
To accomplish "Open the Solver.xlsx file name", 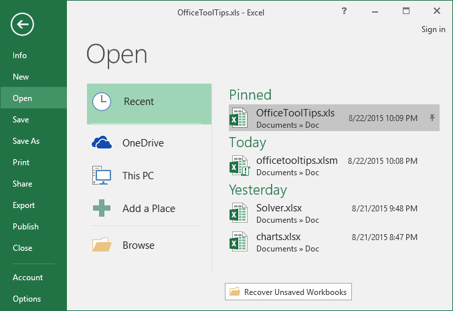I will pos(279,207).
